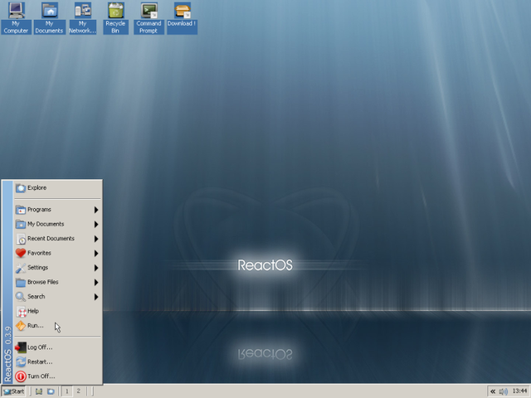The height and width of the screenshot is (398, 531).
Task: Select the My Network desktop icon
Action: pyautogui.click(x=83, y=18)
